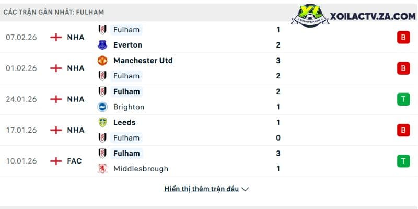418x209 pixels.
Task: Click the Manchester Utd crest icon
Action: (102, 61)
